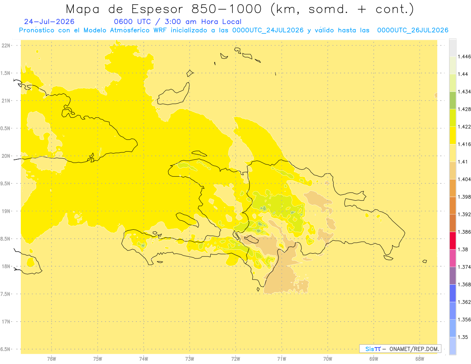Click the forecast date "24-Jul-2026"
Screen dimensions: 471x364
[x=49, y=22]
